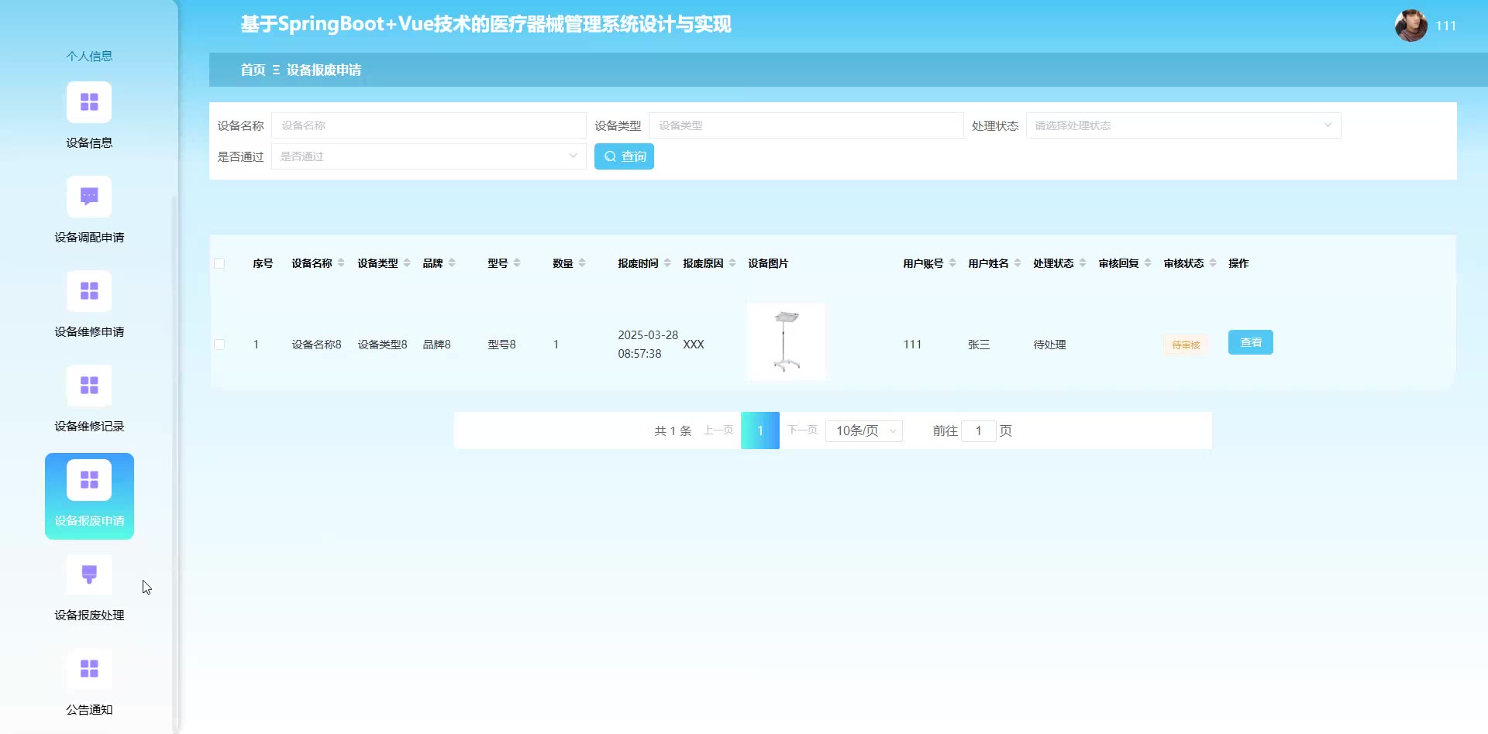Change the 10条/页 page size selector
The width and height of the screenshot is (1488, 734).
click(x=863, y=430)
